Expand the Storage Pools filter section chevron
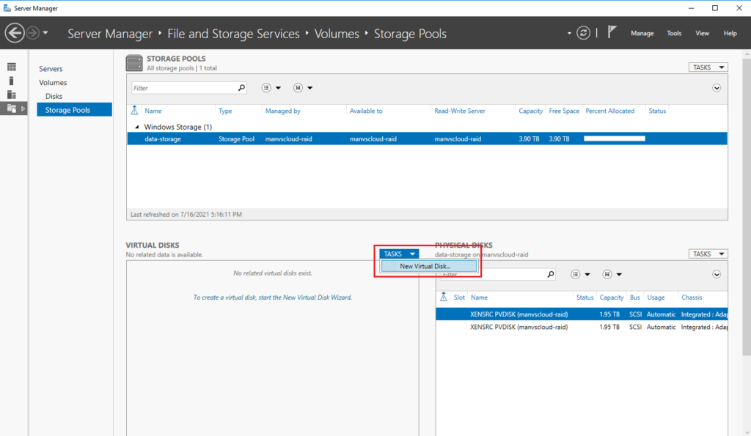Image resolution: width=751 pixels, height=436 pixels. coord(717,88)
